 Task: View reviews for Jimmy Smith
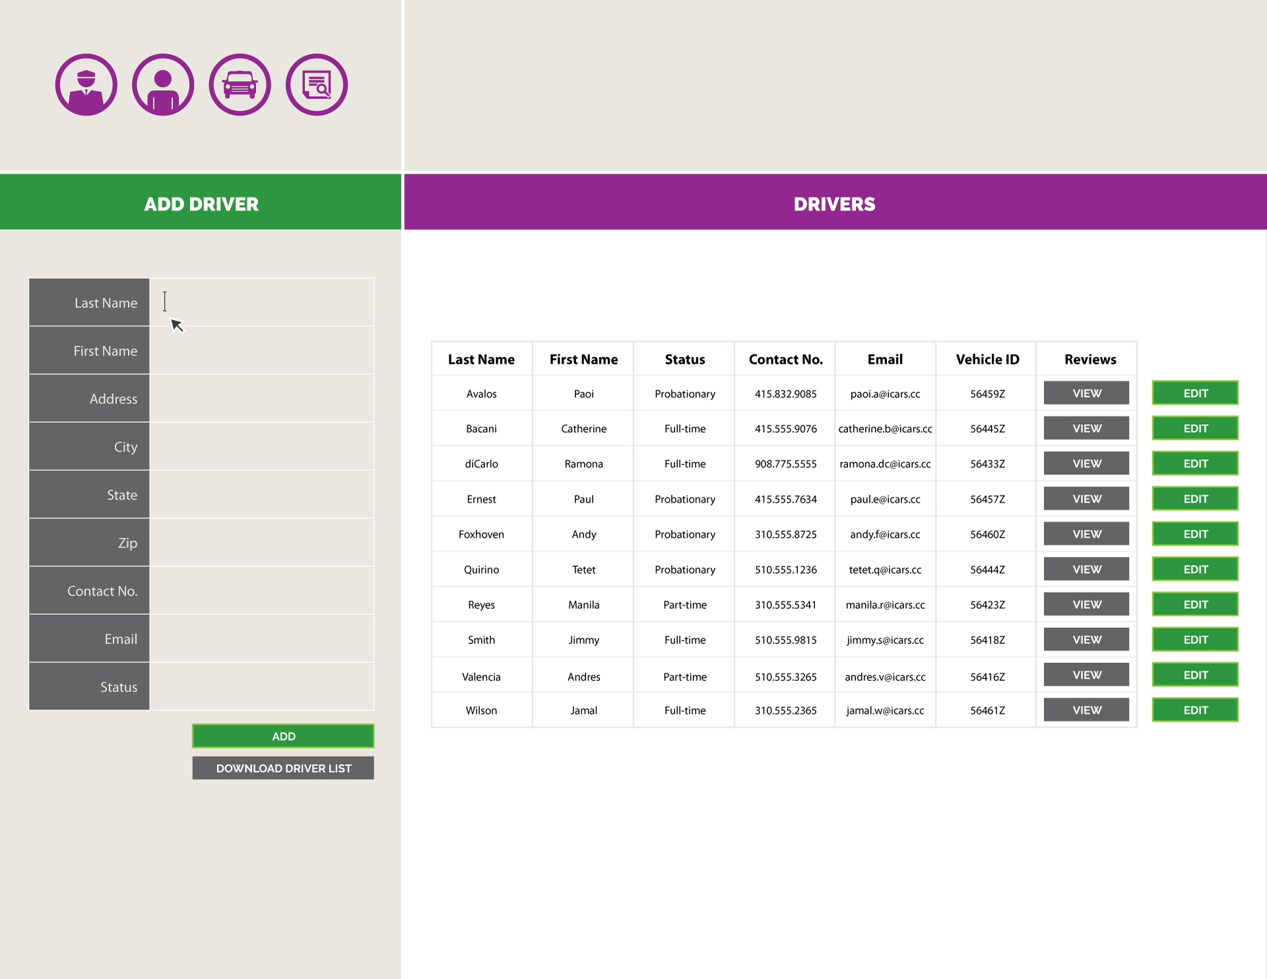1086,639
